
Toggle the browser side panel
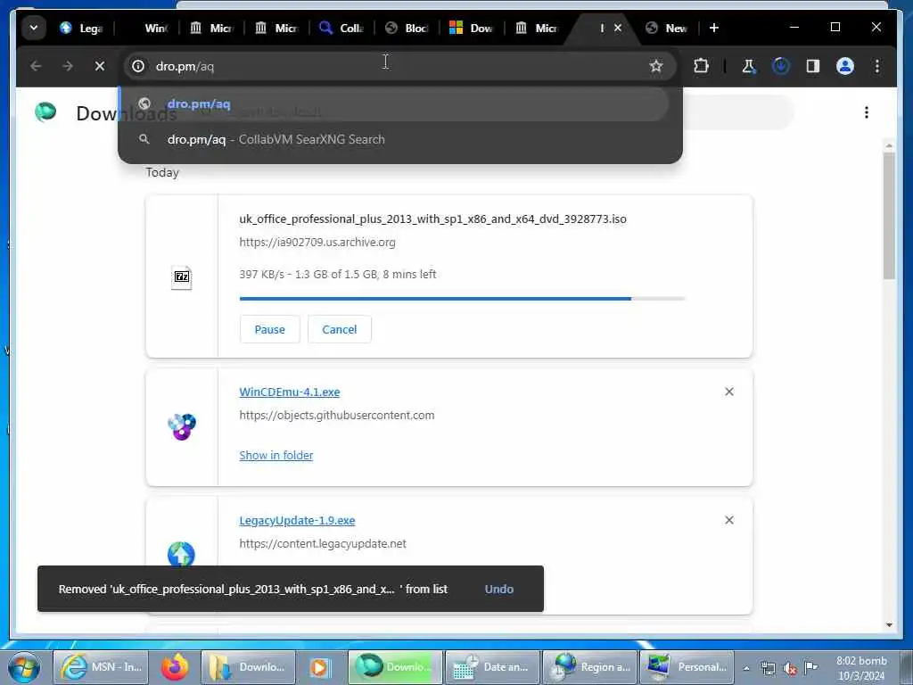point(813,66)
